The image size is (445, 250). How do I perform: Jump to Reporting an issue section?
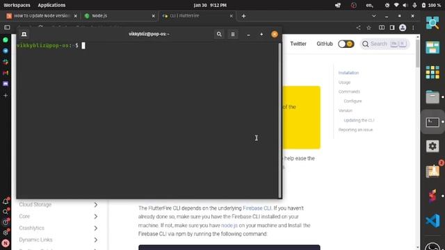(x=355, y=130)
